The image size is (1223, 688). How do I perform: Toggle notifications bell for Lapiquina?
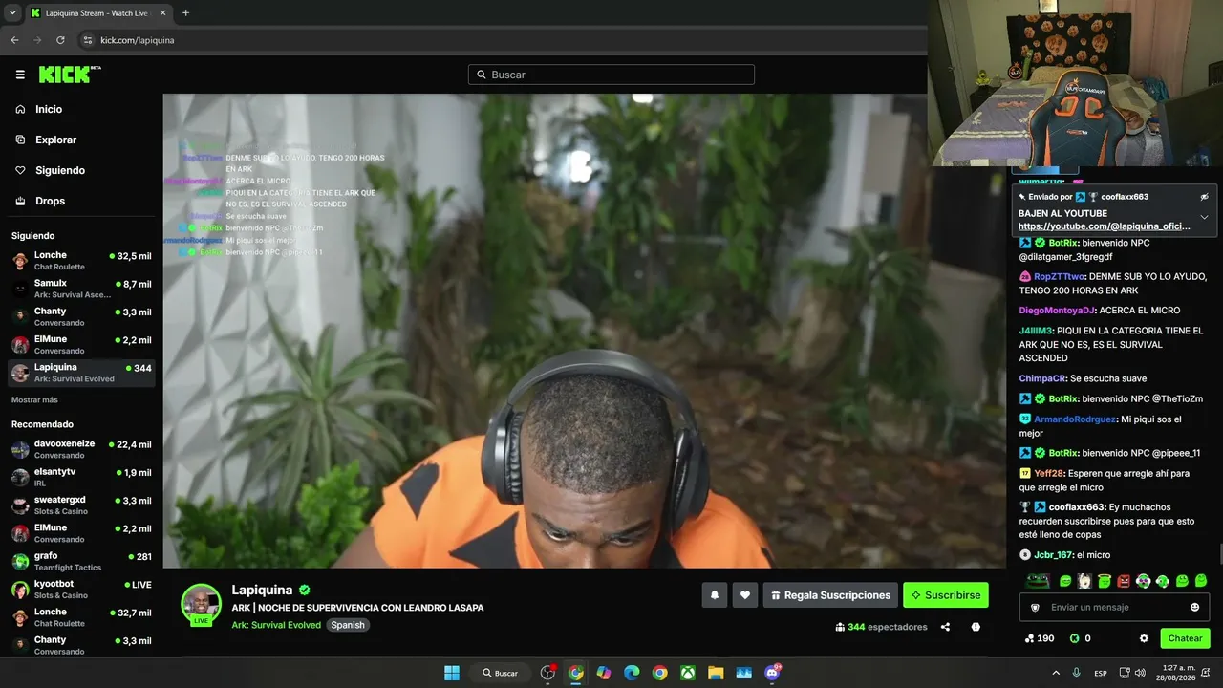tap(714, 595)
